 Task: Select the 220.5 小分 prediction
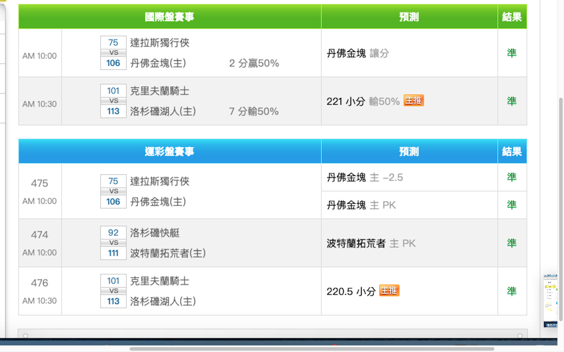tap(351, 291)
